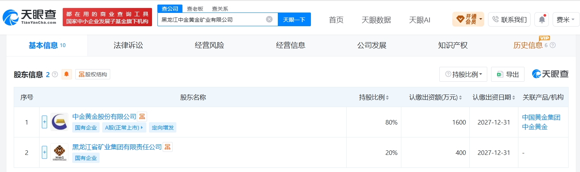Click the help icon next to 历史信息 tab
This screenshot has height=172, width=580.
pos(553,46)
